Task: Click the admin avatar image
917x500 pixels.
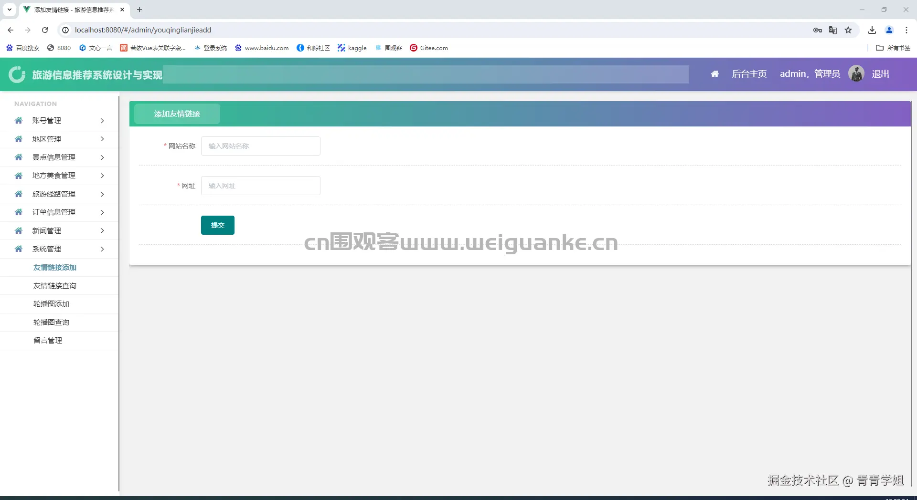Action: [x=856, y=73]
